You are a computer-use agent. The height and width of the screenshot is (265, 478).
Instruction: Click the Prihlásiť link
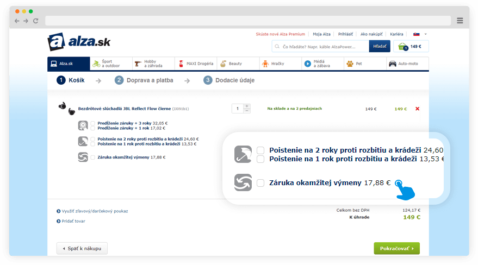pos(345,34)
